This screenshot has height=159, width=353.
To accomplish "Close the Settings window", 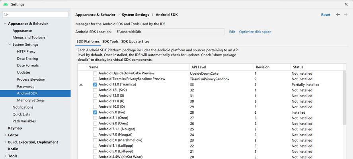I will (346, 4).
